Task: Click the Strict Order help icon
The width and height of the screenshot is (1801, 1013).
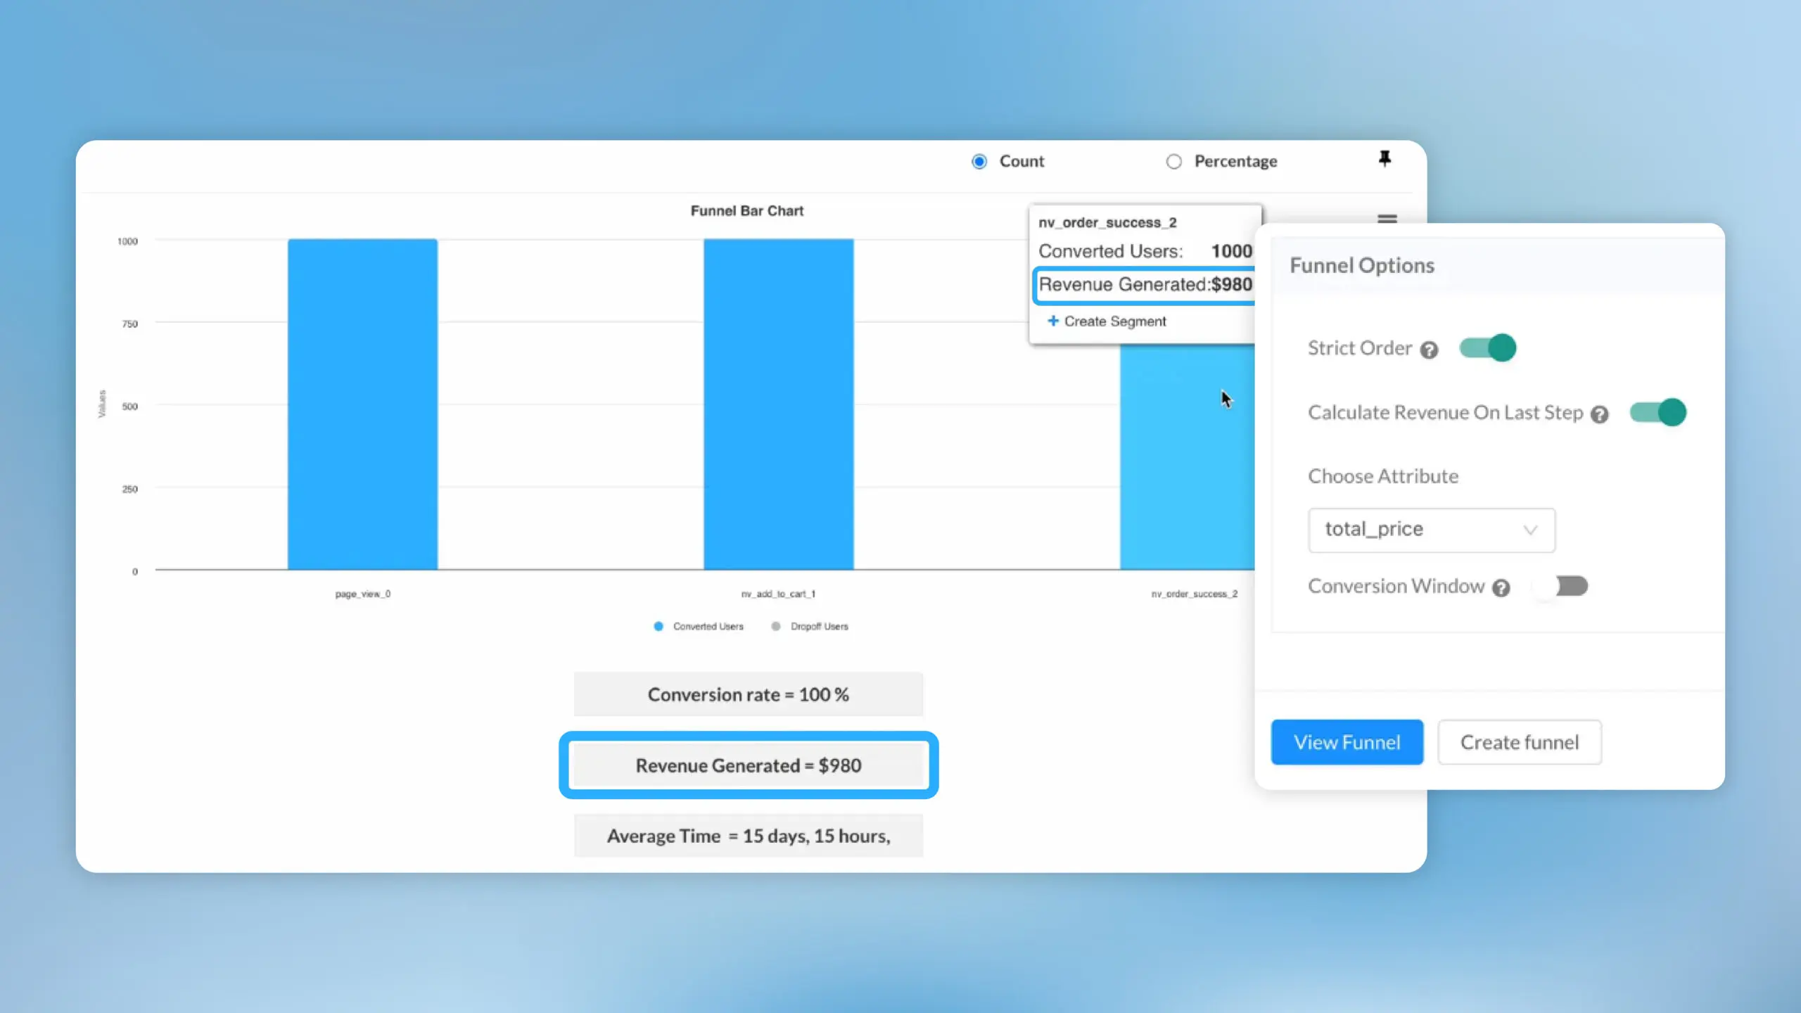Action: click(x=1429, y=350)
